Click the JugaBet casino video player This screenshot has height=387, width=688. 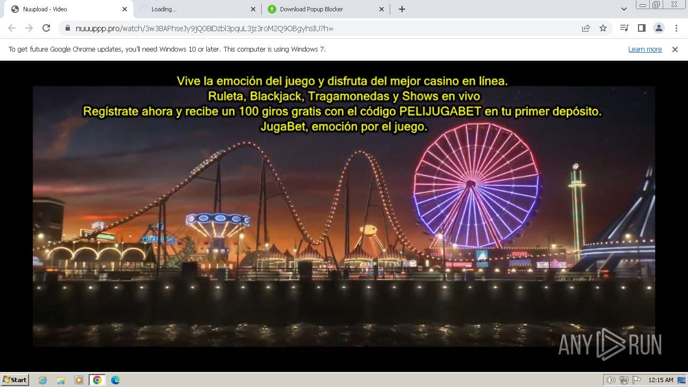click(x=344, y=216)
